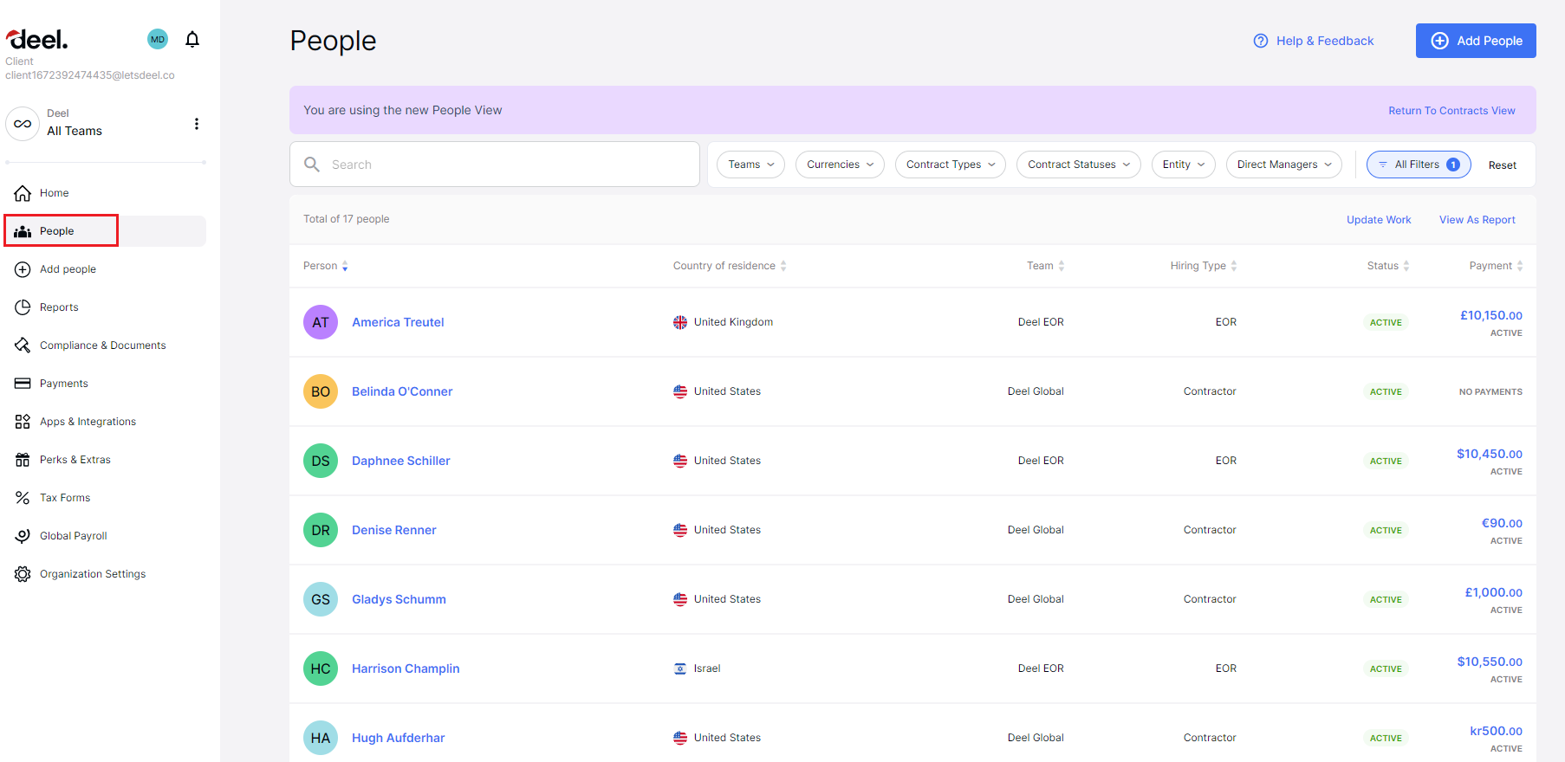Click the search magnifier icon
This screenshot has width=1565, height=762.
click(x=312, y=165)
